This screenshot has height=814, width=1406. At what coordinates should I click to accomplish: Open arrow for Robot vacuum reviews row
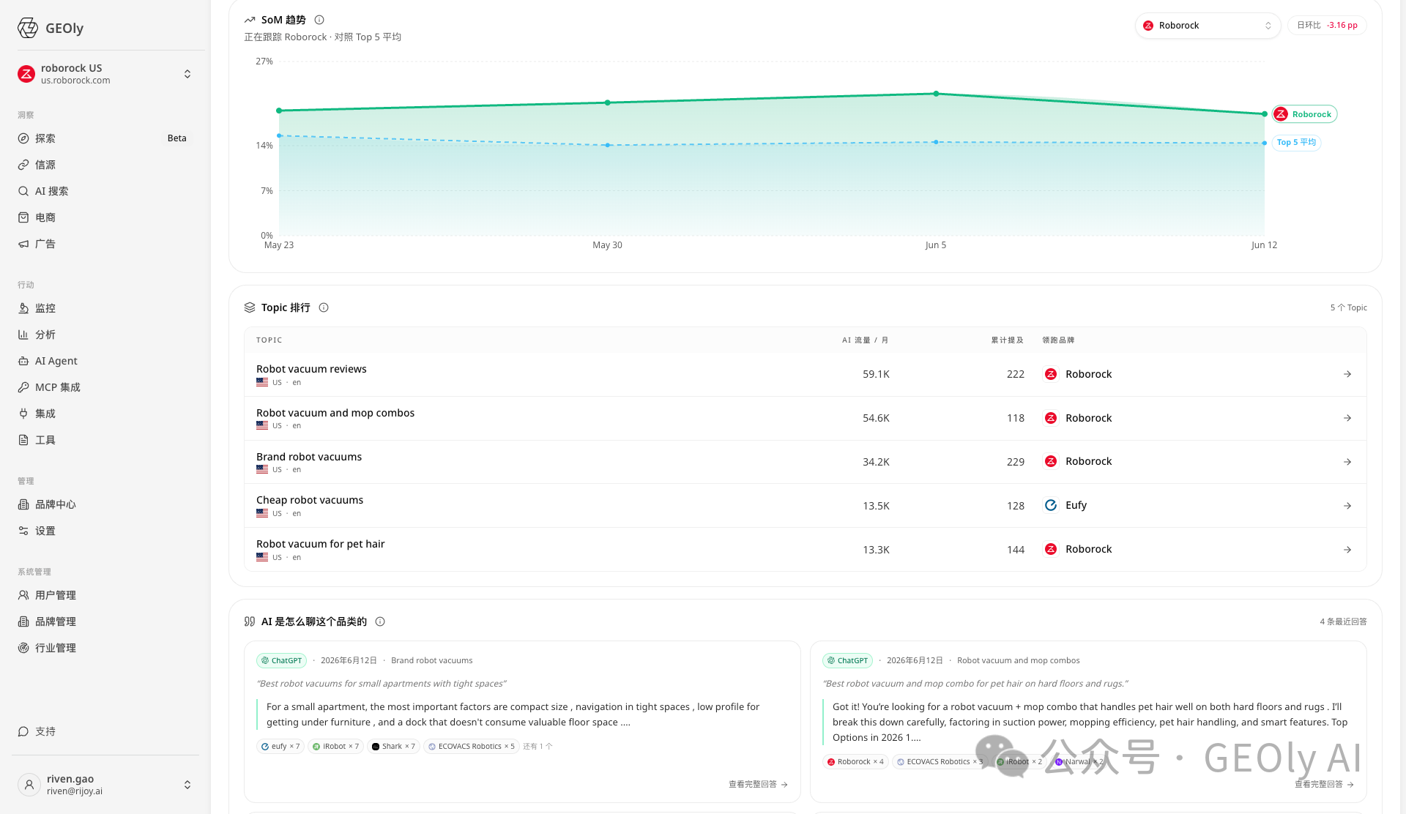1347,374
